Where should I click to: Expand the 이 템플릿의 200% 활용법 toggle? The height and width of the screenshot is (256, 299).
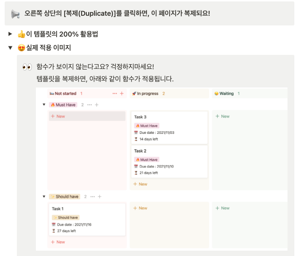(10, 34)
